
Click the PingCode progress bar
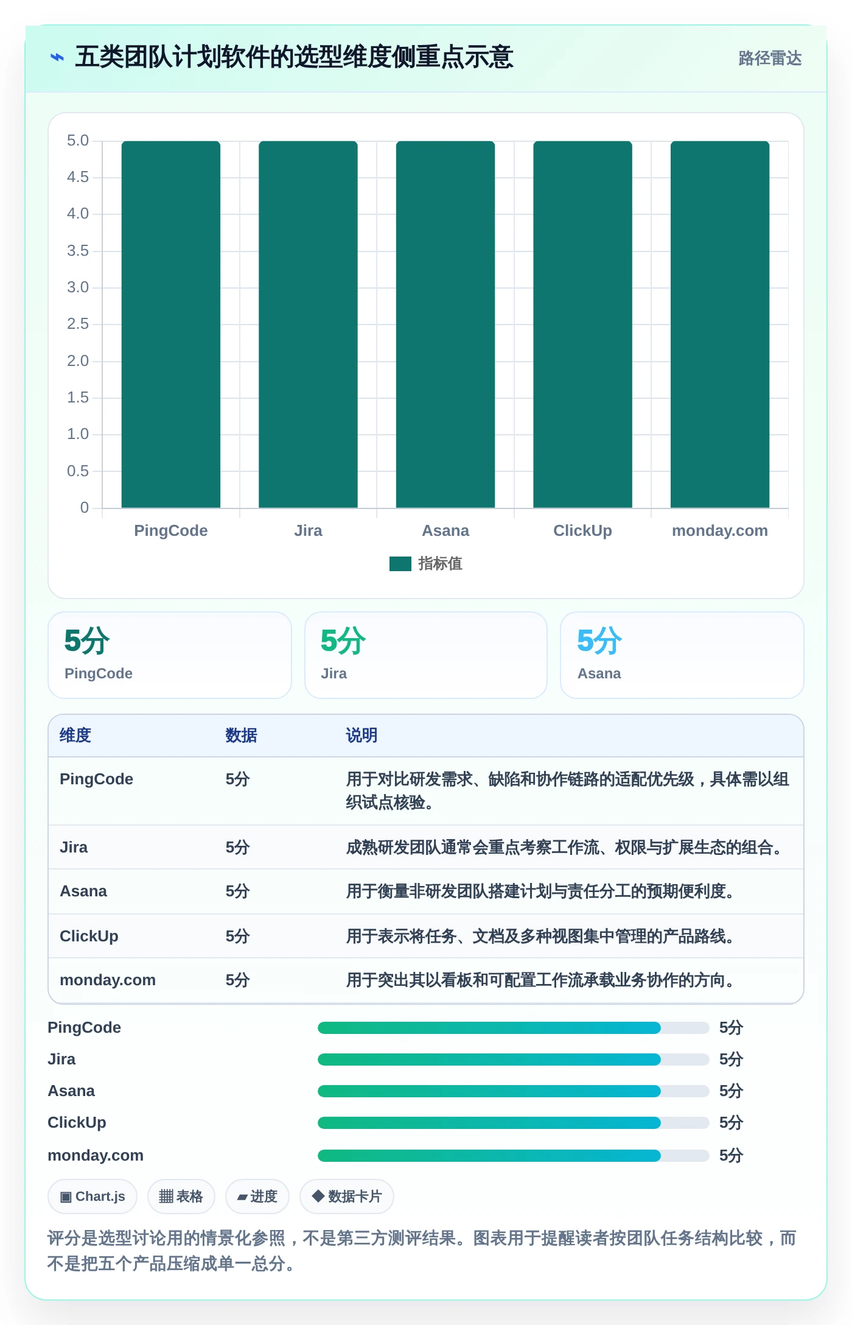[514, 1028]
